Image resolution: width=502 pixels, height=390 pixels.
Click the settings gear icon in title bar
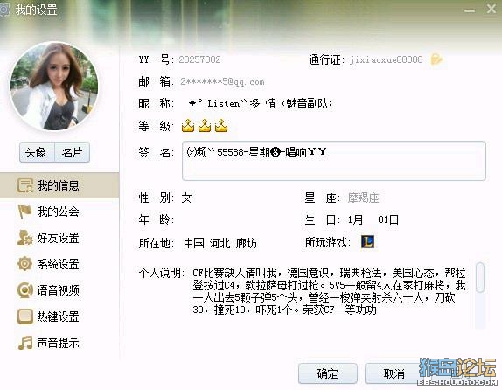pos(3,10)
